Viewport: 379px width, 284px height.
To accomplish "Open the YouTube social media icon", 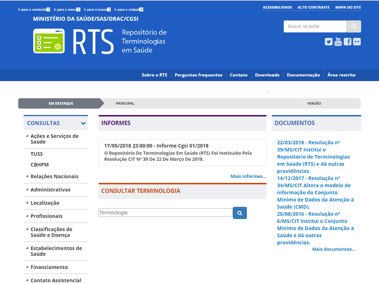I will pos(338,42).
